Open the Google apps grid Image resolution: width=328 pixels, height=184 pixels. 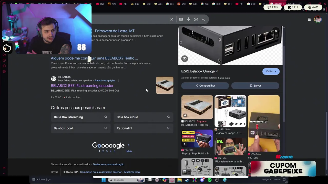[310, 19]
